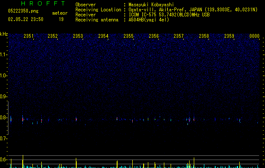Screen dimensions: 265x168
Task: Click the 2354 time marker
Action: 103,36
